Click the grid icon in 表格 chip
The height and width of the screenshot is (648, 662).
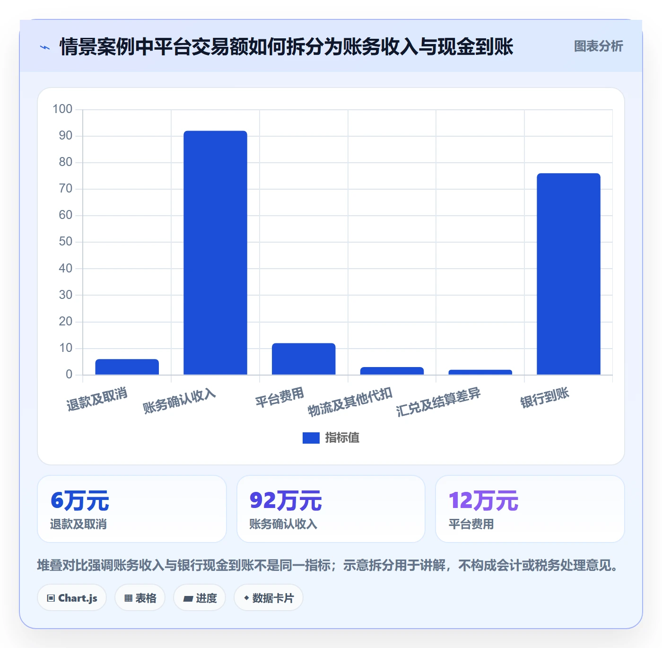pyautogui.click(x=128, y=598)
